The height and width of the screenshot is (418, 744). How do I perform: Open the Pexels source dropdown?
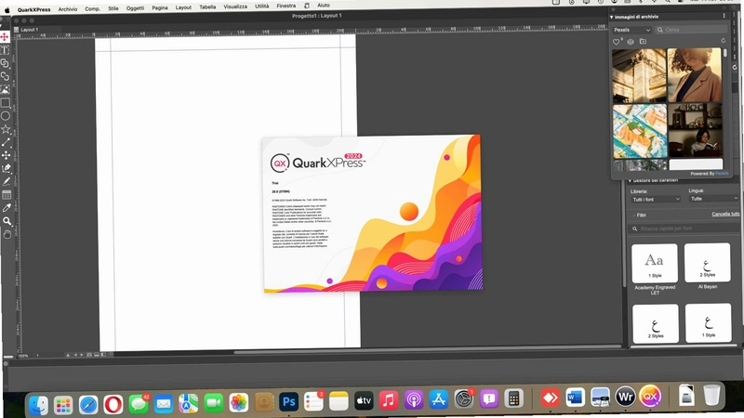631,30
